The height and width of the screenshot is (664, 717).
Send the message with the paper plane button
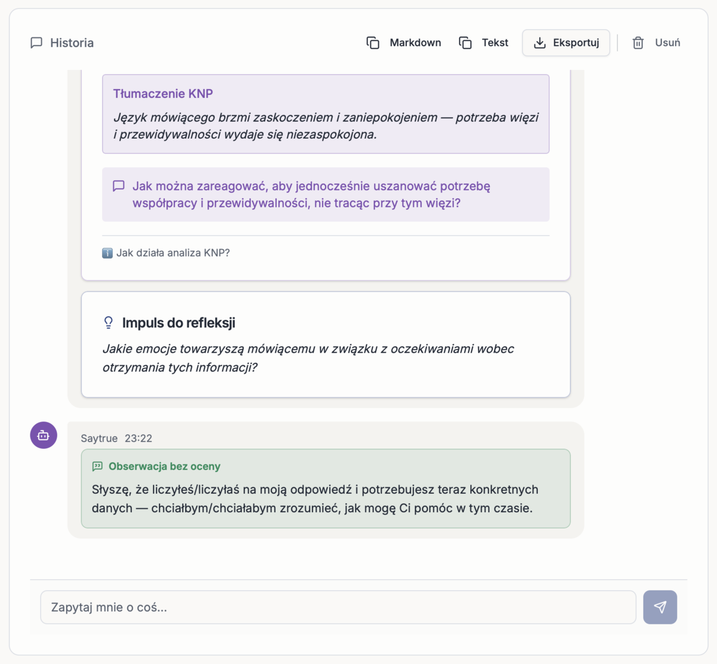[660, 607]
